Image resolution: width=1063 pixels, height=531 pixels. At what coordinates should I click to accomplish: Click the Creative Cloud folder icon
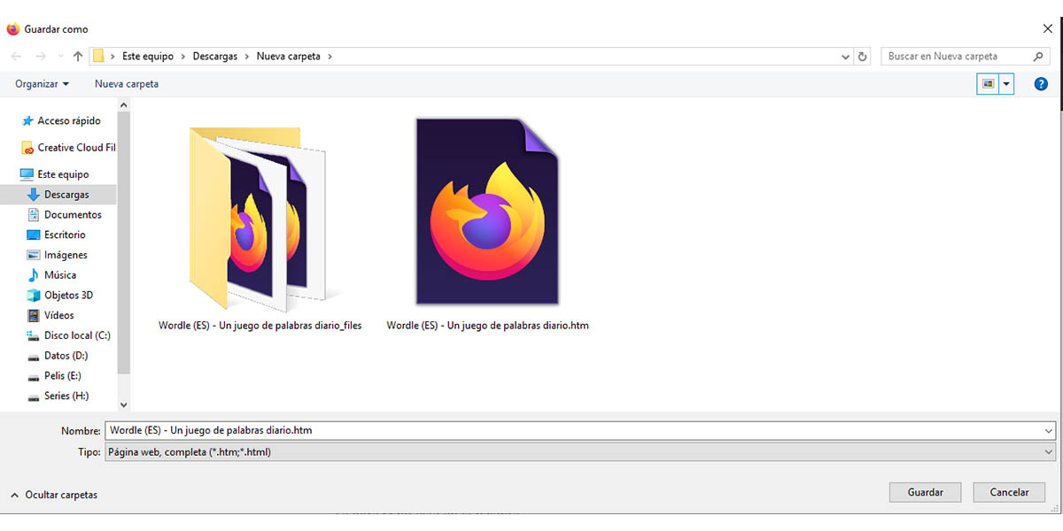(27, 148)
